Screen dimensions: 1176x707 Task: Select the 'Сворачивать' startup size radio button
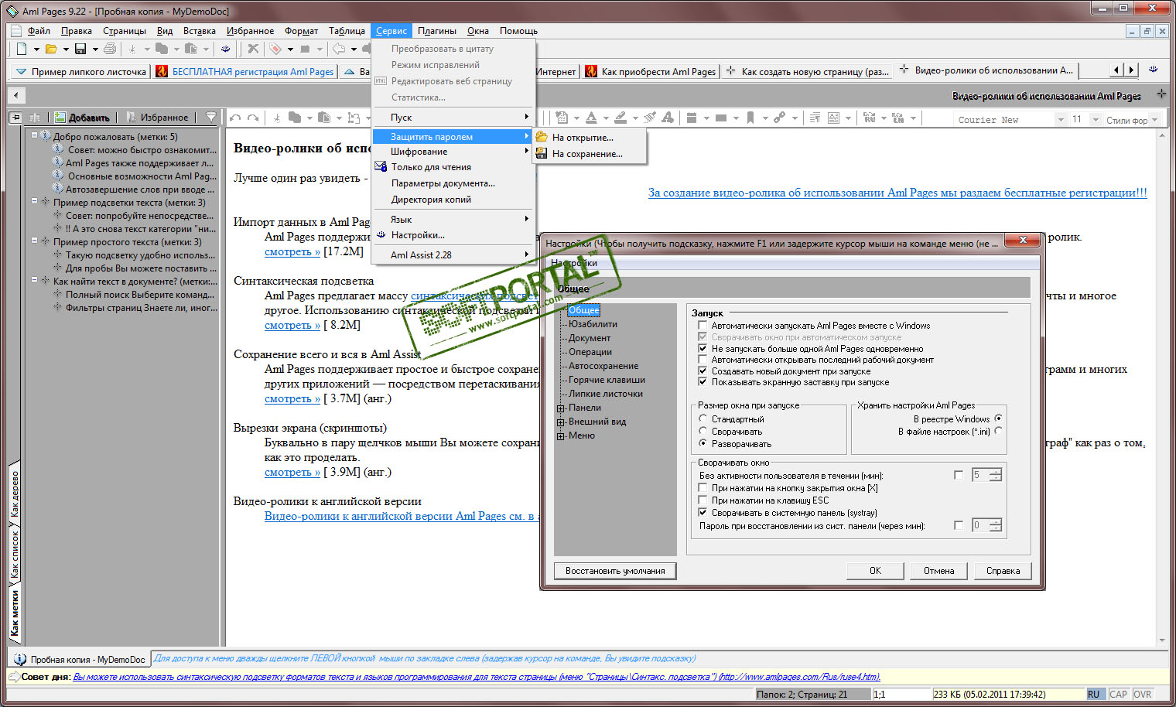[703, 432]
